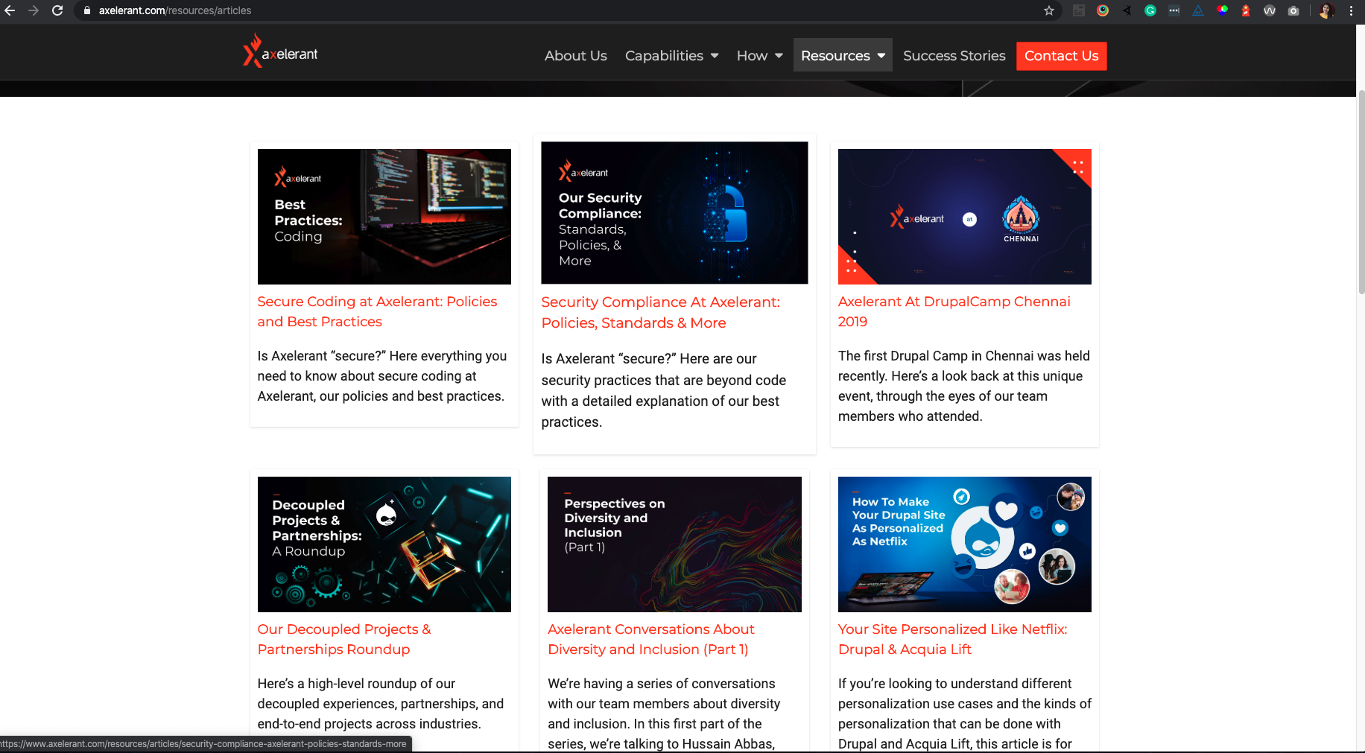Open the About Us menu item
This screenshot has height=753, width=1365.
point(575,56)
